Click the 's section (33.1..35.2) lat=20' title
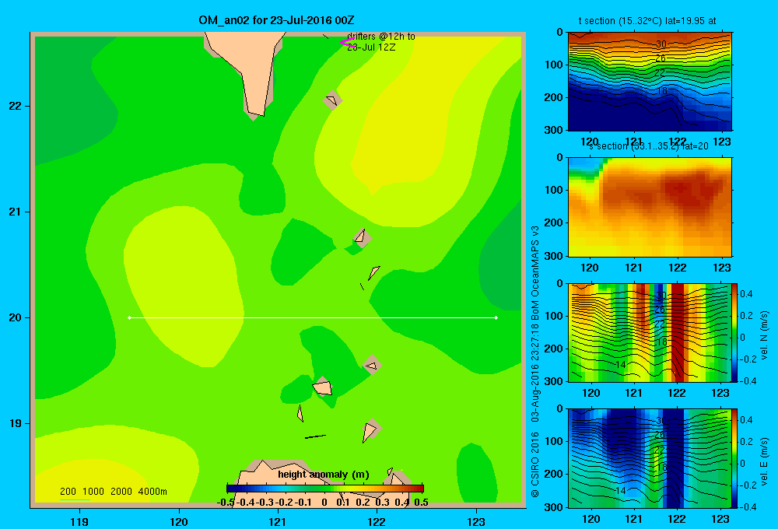 (x=649, y=146)
